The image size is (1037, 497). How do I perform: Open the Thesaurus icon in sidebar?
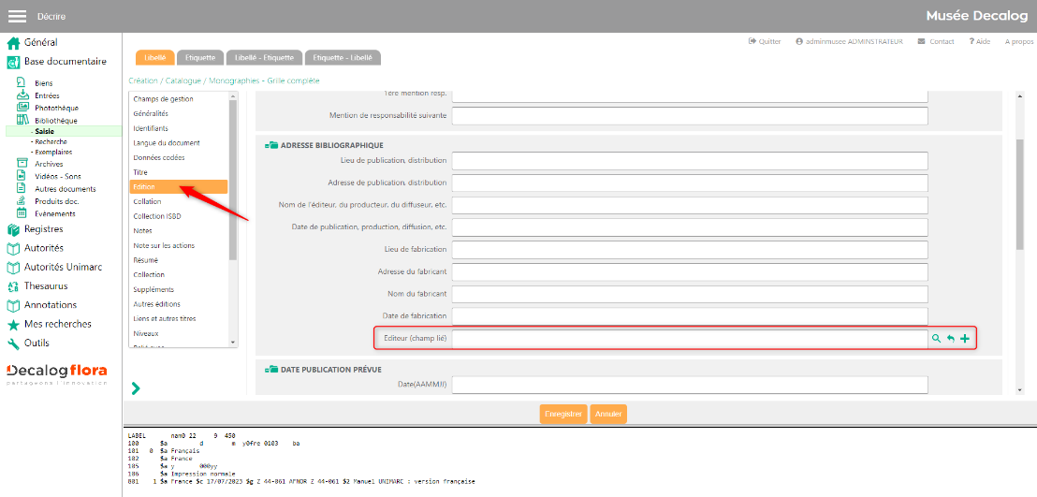(14, 286)
